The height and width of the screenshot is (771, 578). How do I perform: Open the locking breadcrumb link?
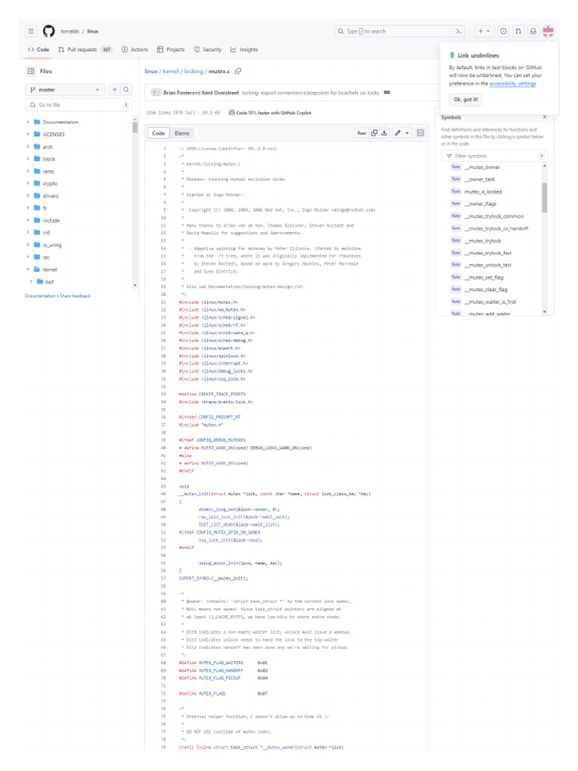coord(193,72)
